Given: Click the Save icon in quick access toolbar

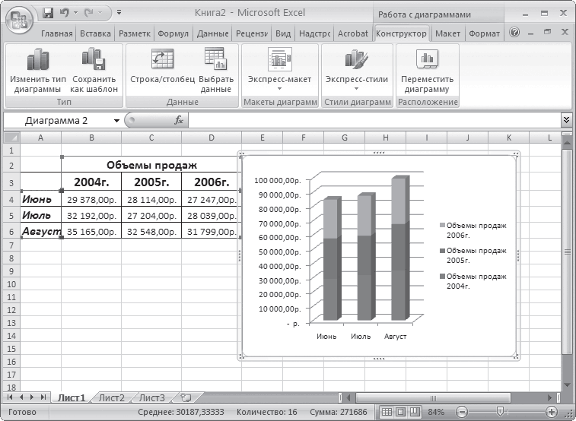Looking at the screenshot, I should [49, 13].
